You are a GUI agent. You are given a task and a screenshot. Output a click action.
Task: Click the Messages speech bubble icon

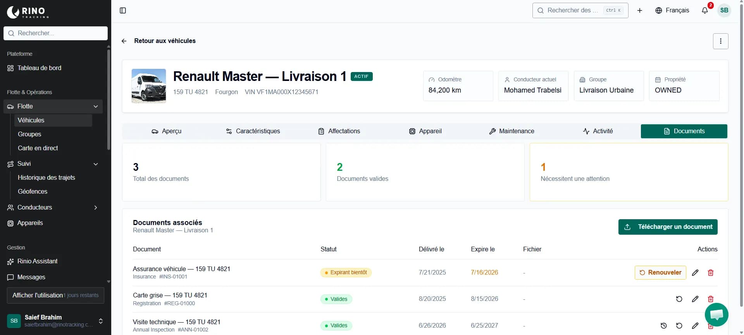click(10, 277)
